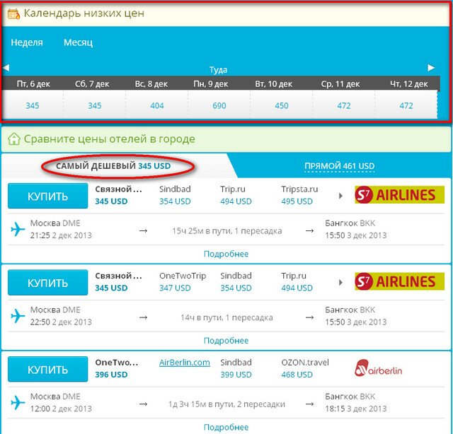The height and width of the screenshot is (434, 453).
Task: Click the green house hotels icon
Action: tap(14, 139)
